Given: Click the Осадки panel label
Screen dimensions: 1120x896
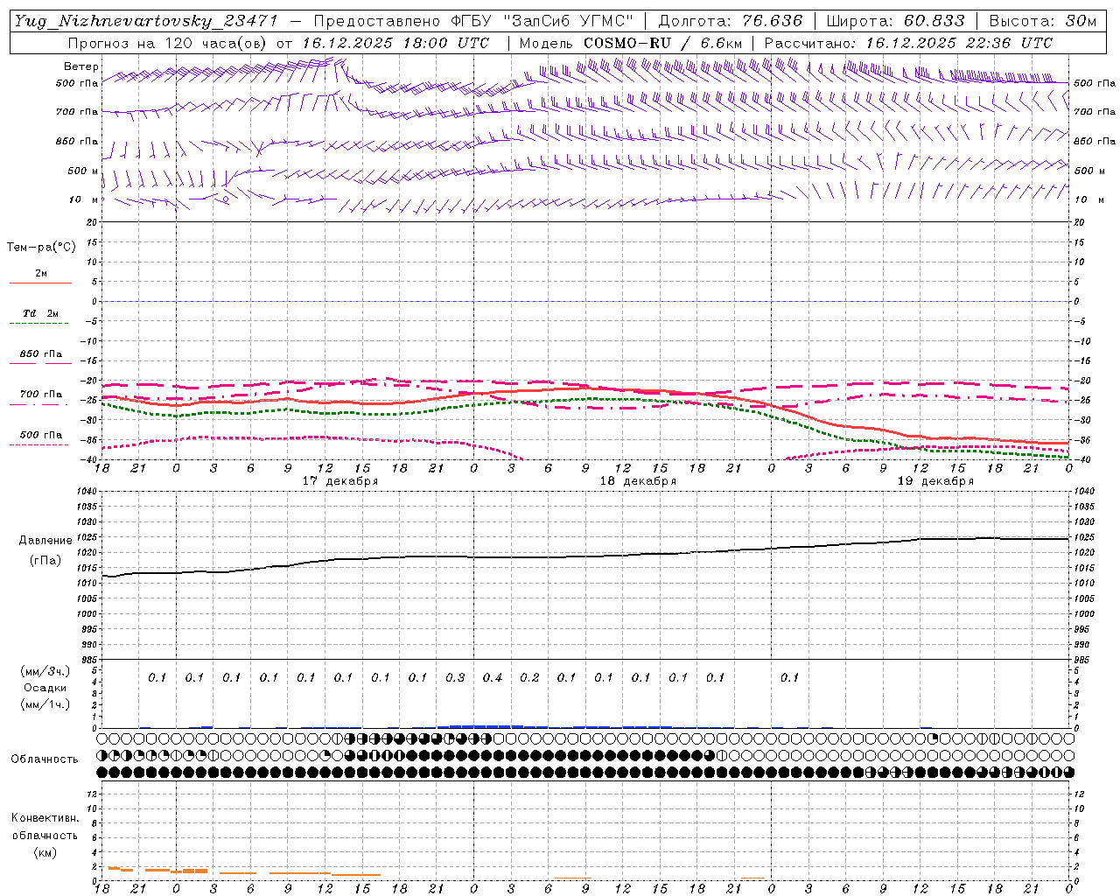Looking at the screenshot, I should point(45,688).
